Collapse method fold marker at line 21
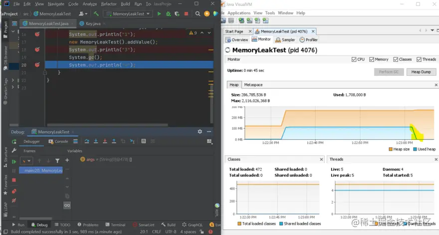This screenshot has width=439, height=235. coord(45,72)
